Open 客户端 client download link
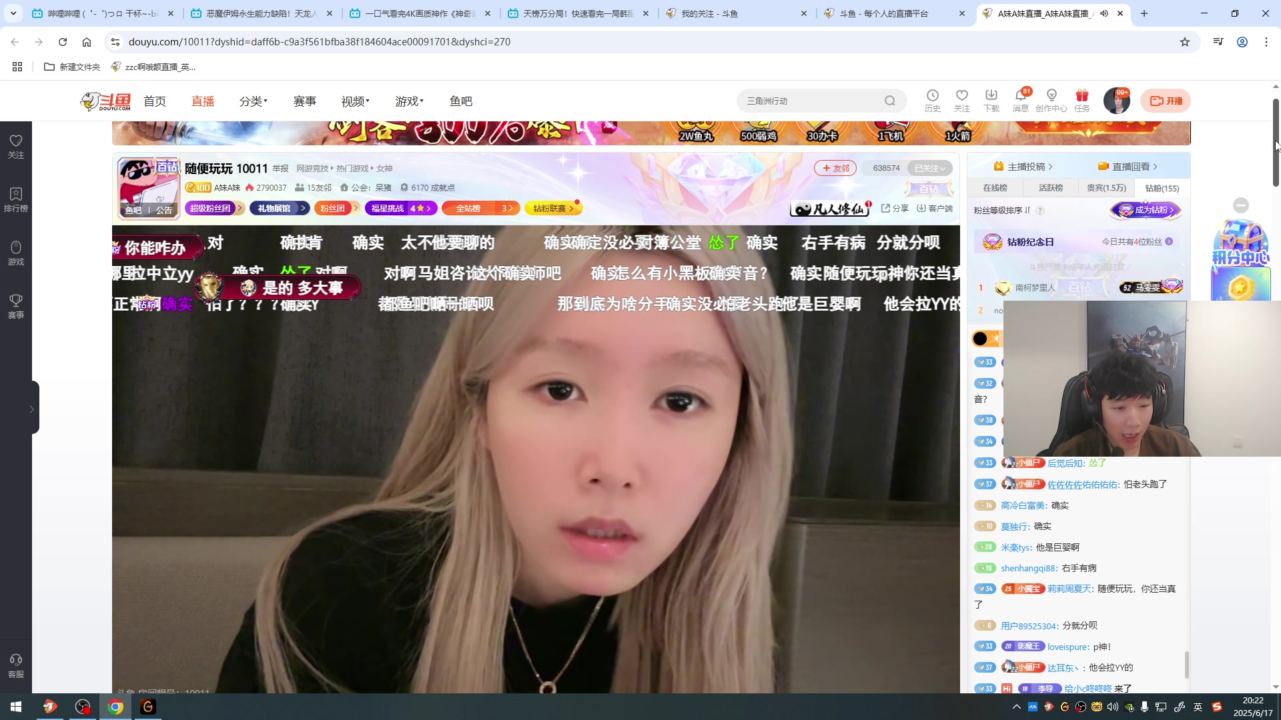Screen dimensions: 1281x720 coord(935,209)
